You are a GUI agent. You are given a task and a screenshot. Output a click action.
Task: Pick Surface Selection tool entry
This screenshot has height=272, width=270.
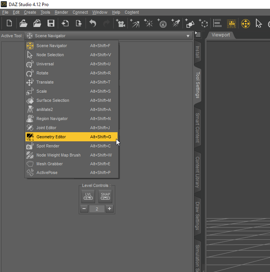point(72,100)
